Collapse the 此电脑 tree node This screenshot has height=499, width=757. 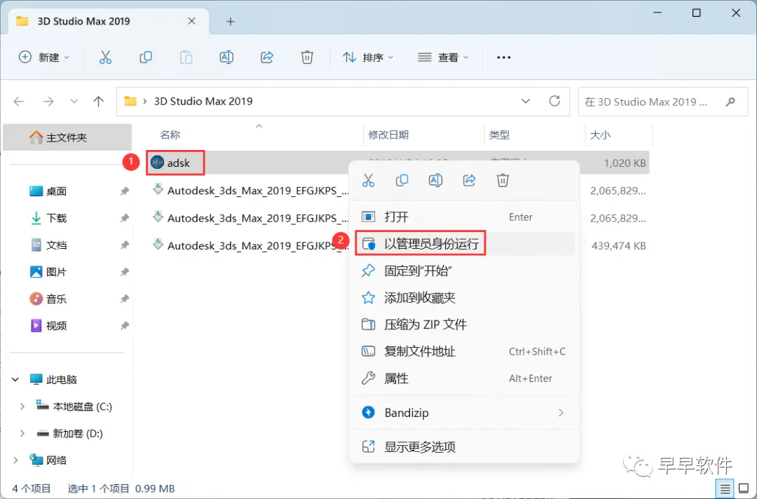pos(15,380)
